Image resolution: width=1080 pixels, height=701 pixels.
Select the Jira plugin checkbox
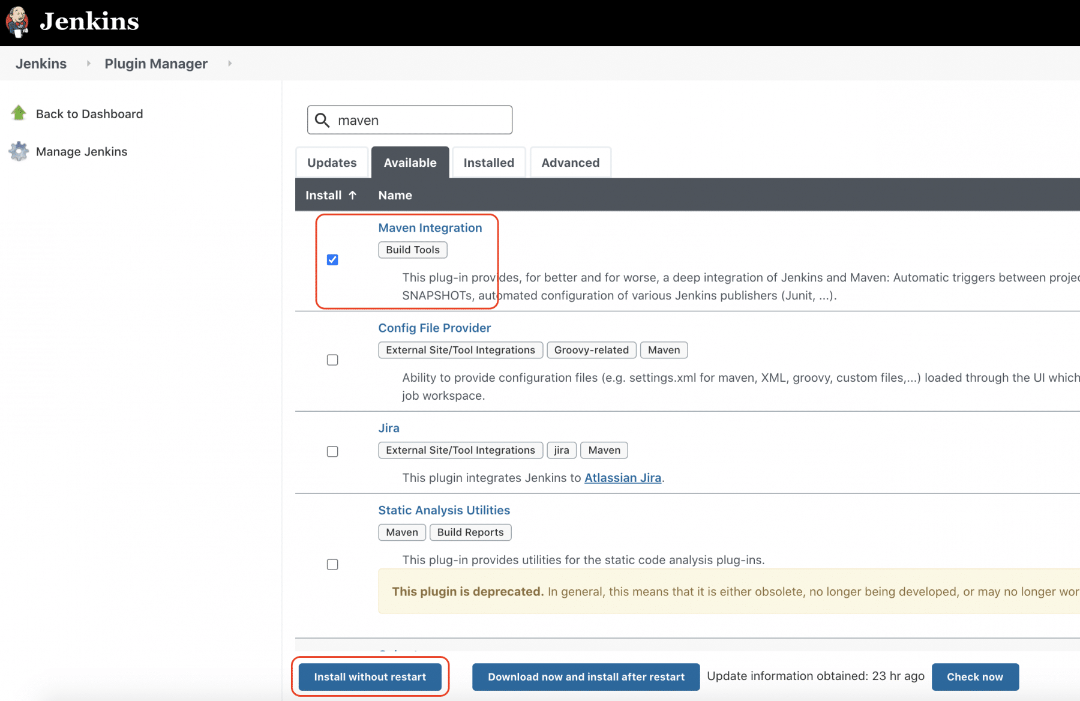click(x=332, y=451)
